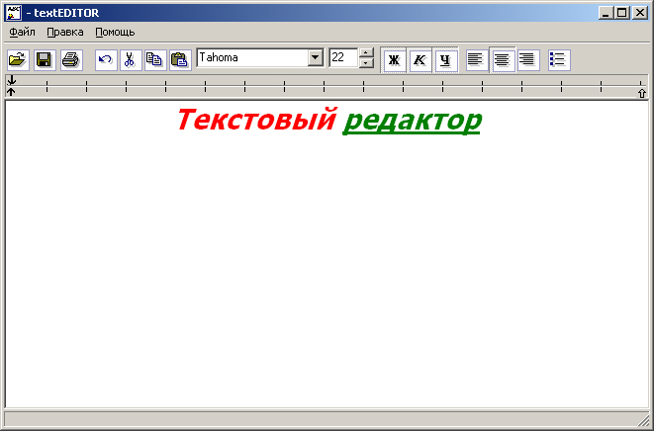
Task: Decrease the font size with the down spinner
Action: tap(366, 63)
